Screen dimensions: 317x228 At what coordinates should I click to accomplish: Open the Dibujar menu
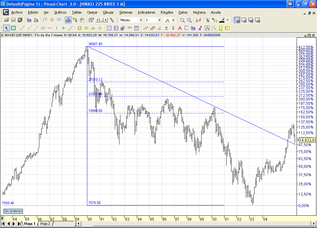108,12
